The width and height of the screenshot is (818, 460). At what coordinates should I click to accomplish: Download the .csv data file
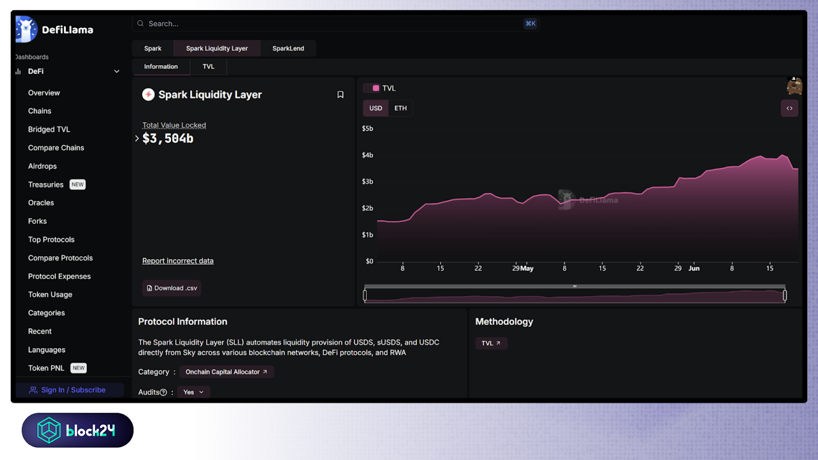171,288
